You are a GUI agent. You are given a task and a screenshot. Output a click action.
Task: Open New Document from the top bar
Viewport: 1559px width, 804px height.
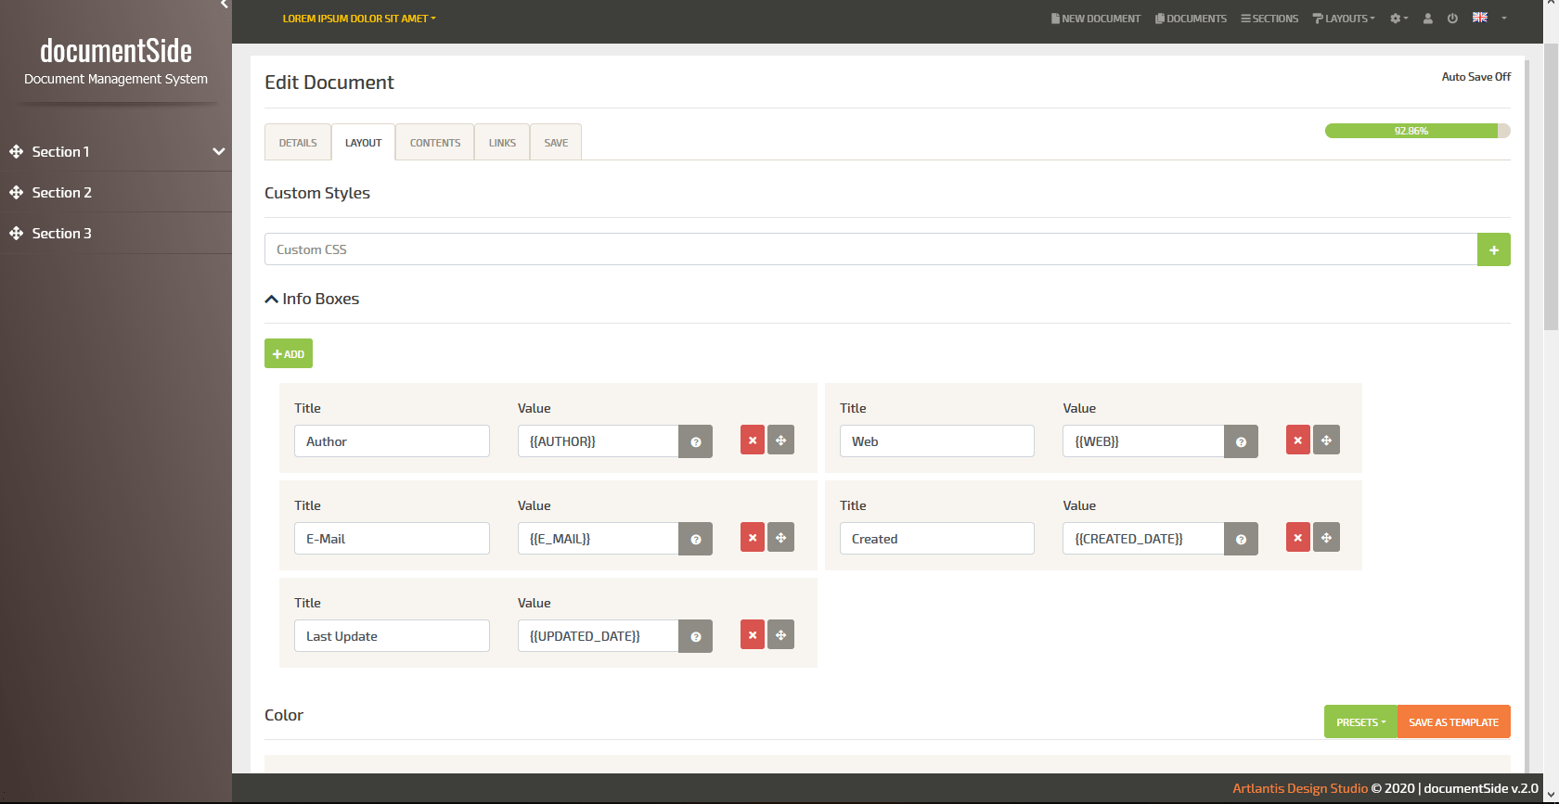click(1096, 19)
